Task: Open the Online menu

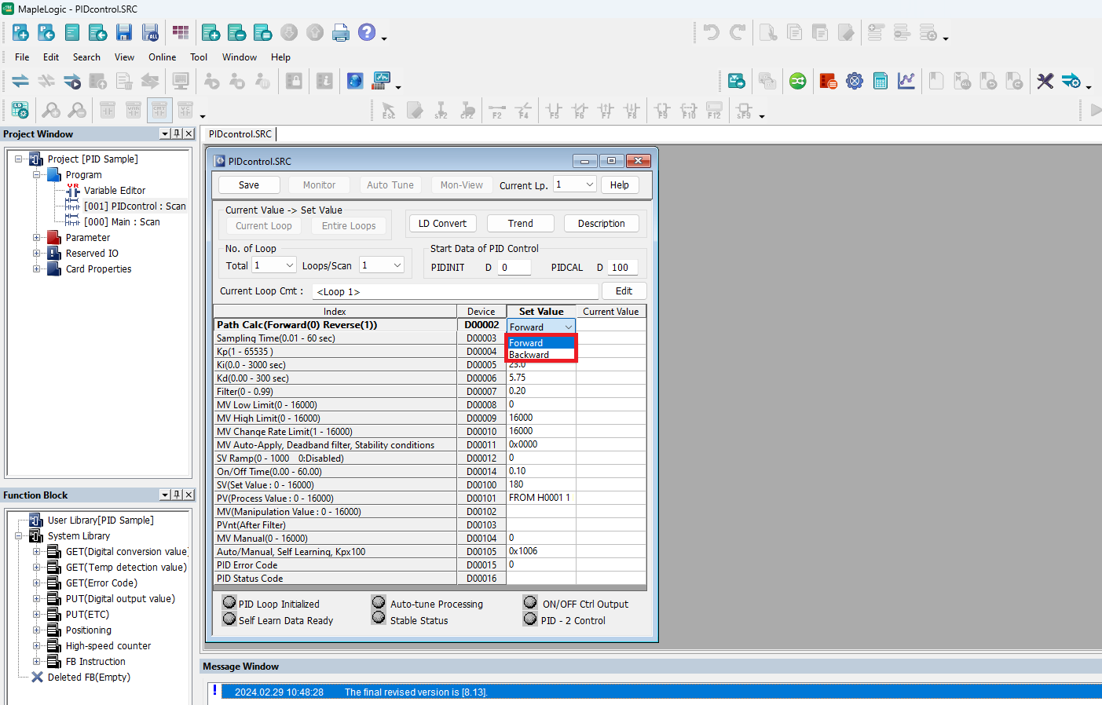Action: [162, 57]
